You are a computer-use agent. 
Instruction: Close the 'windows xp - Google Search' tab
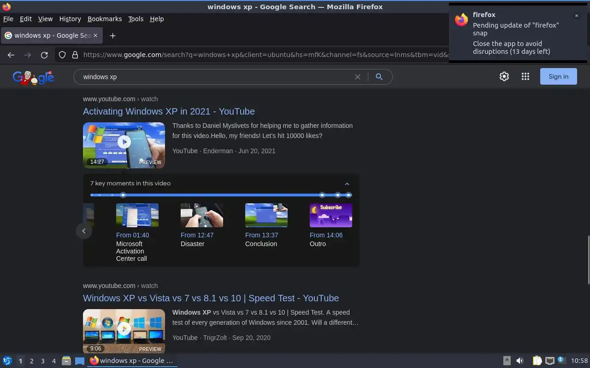coord(95,35)
